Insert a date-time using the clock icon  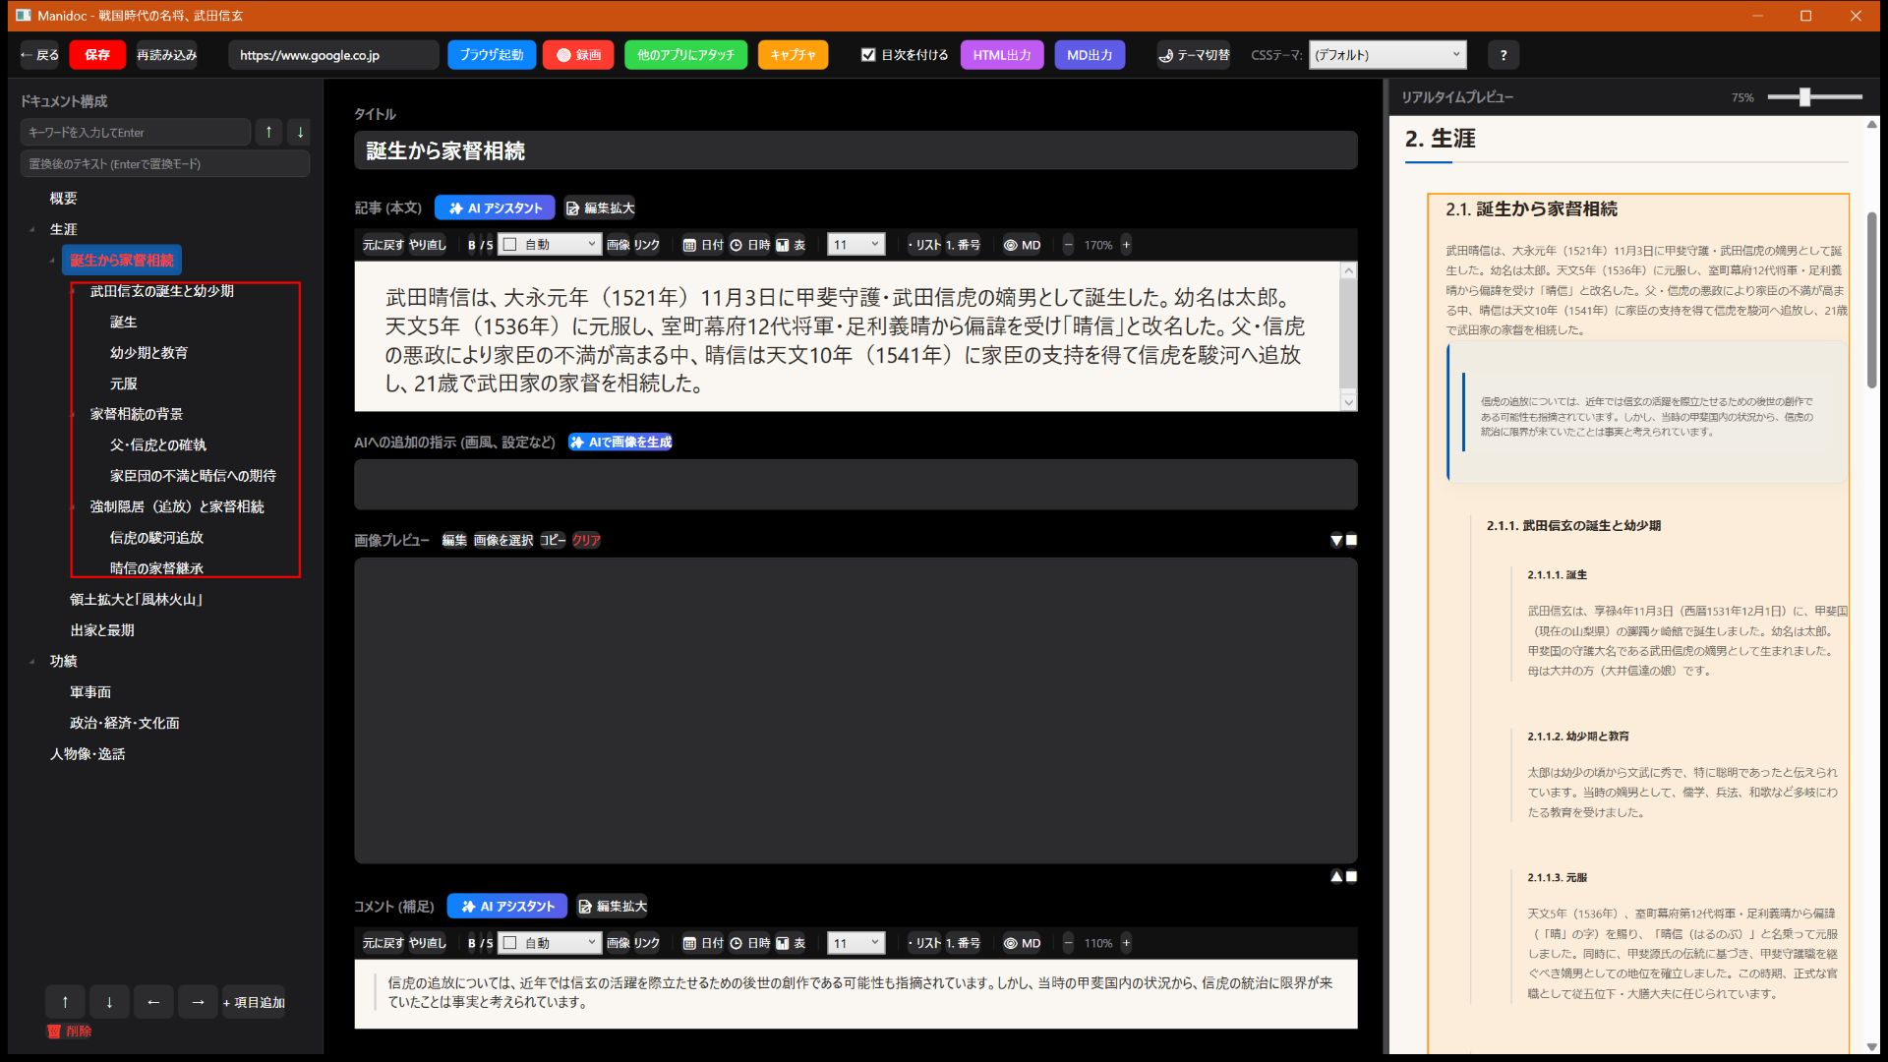pyautogui.click(x=736, y=245)
